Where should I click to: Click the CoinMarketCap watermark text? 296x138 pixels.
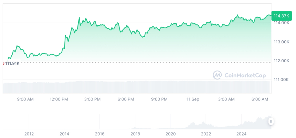[245, 75]
